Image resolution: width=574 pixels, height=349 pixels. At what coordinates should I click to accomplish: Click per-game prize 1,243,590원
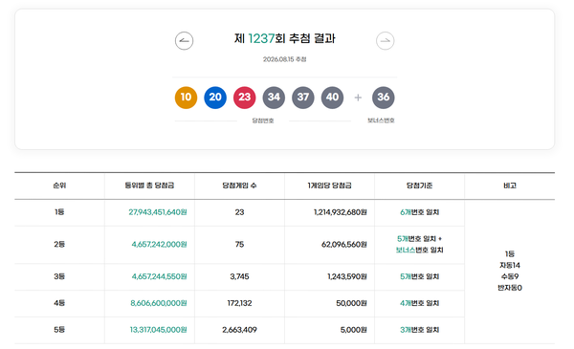tap(347, 276)
